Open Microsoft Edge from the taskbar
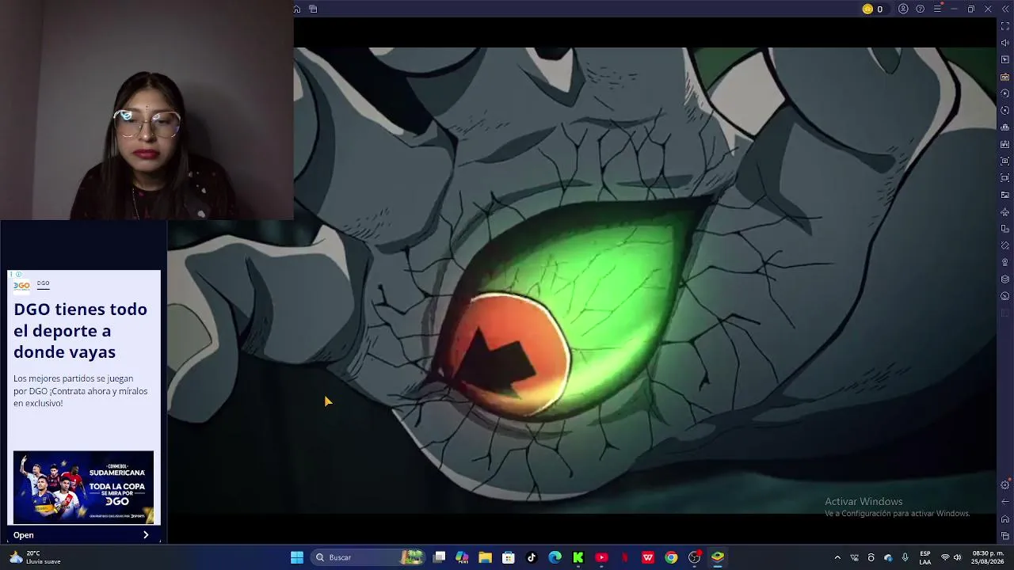Image resolution: width=1014 pixels, height=570 pixels. pos(555,557)
